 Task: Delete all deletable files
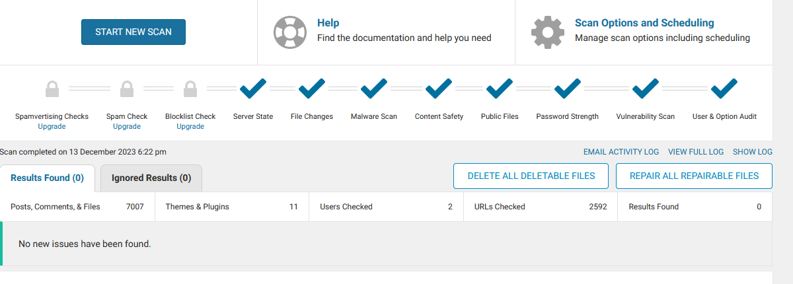coord(531,176)
